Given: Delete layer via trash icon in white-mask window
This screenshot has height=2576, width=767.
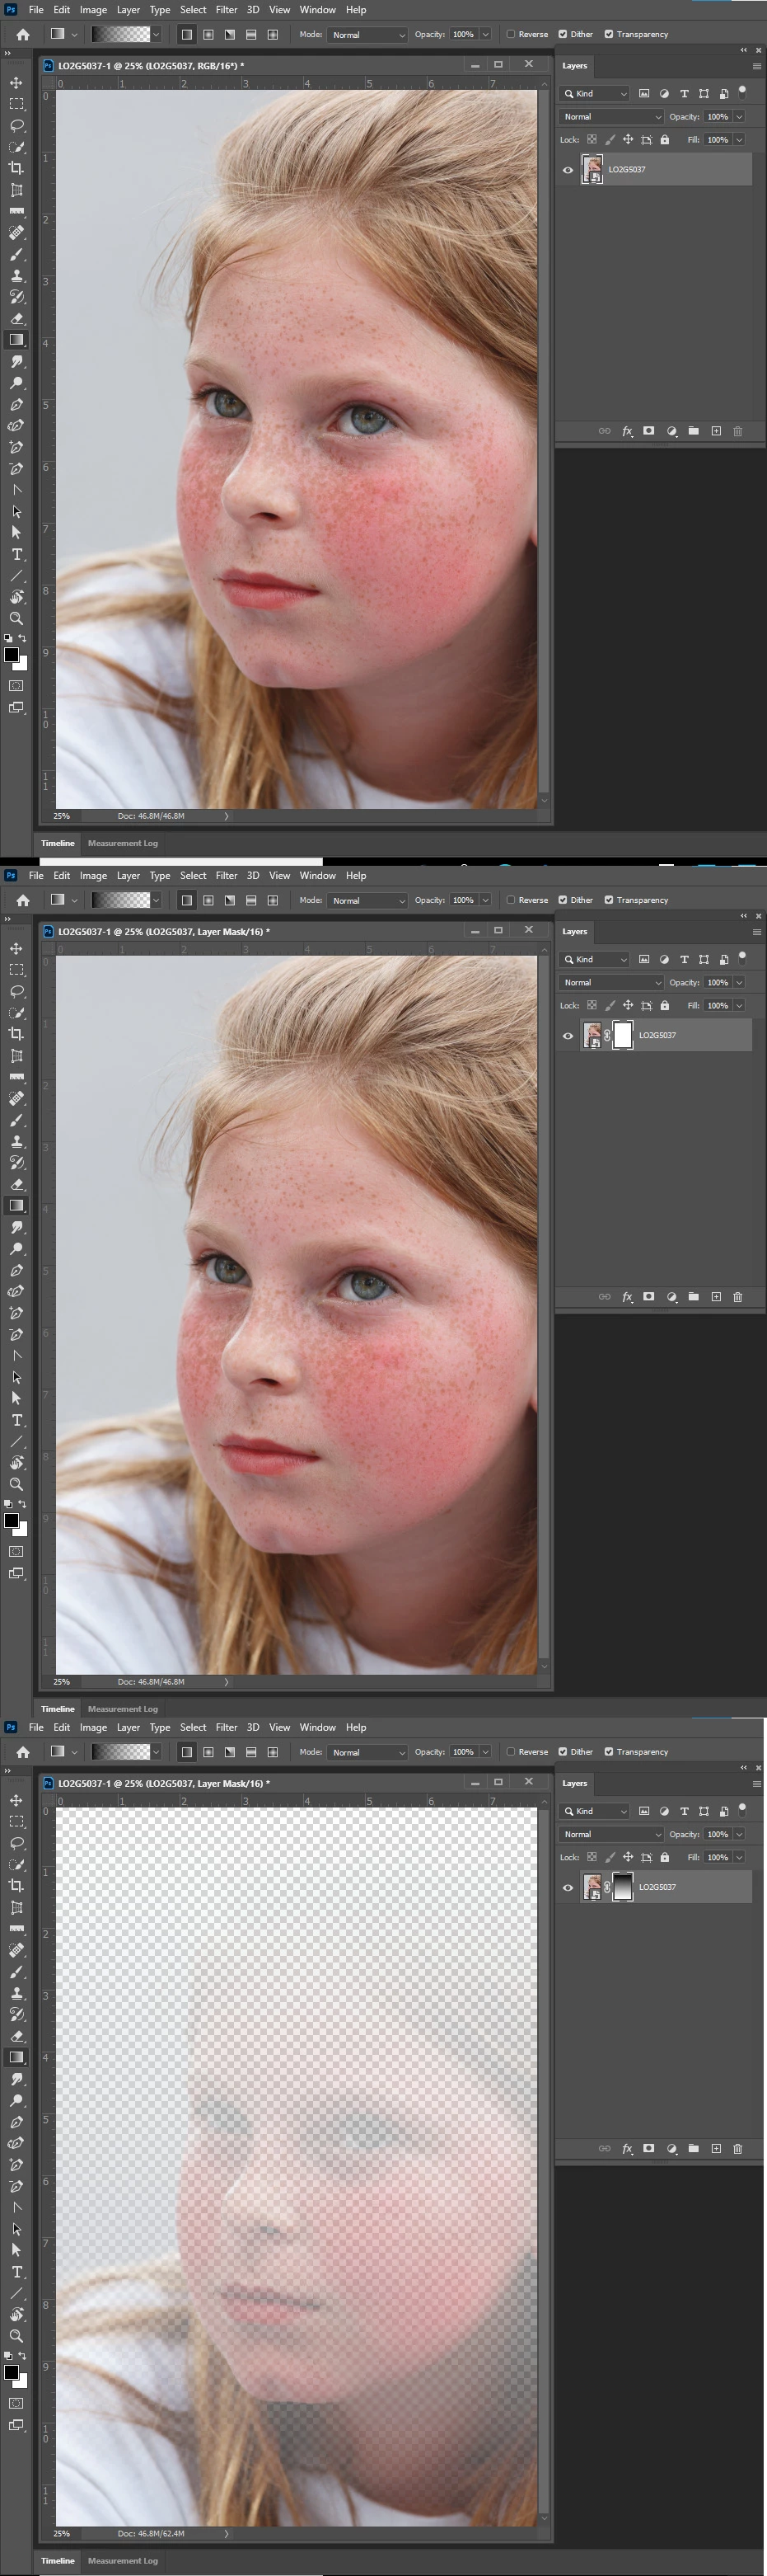Looking at the screenshot, I should coord(738,1297).
